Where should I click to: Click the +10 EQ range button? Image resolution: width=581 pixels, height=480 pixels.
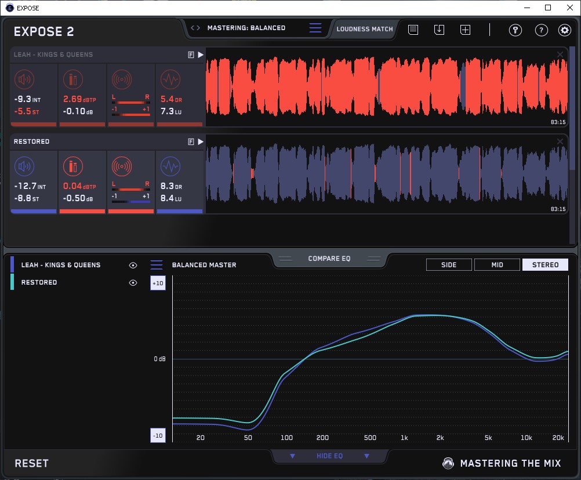coord(158,283)
